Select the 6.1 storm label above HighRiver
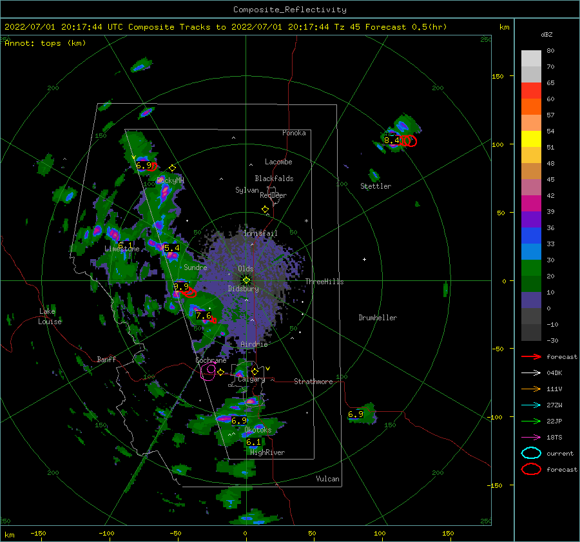Screen dimensions: 580x542 point(253,441)
